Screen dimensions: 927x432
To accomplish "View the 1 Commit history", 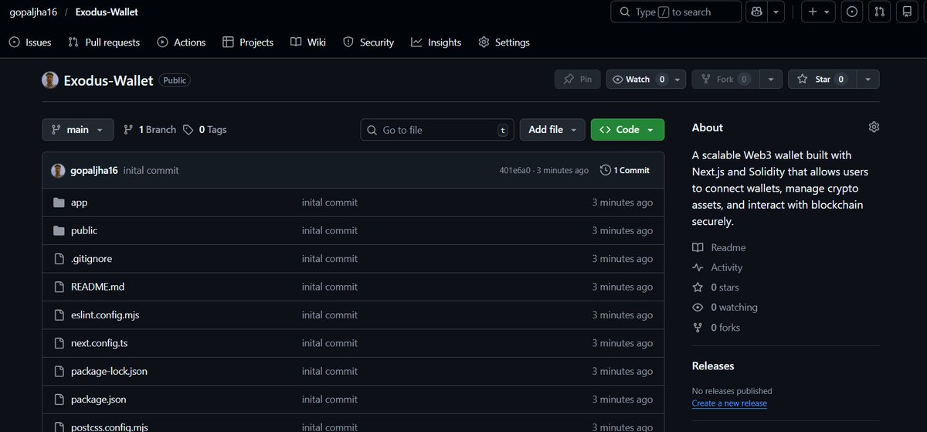I will click(x=625, y=170).
